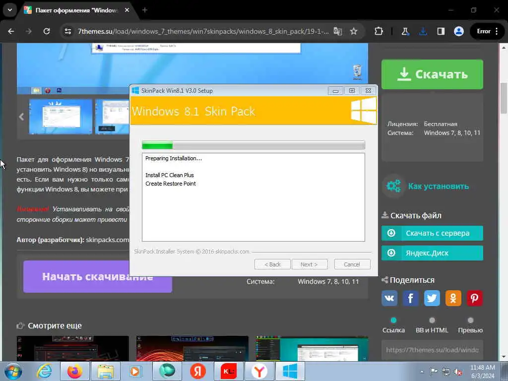Open the network tray icon

(446, 372)
